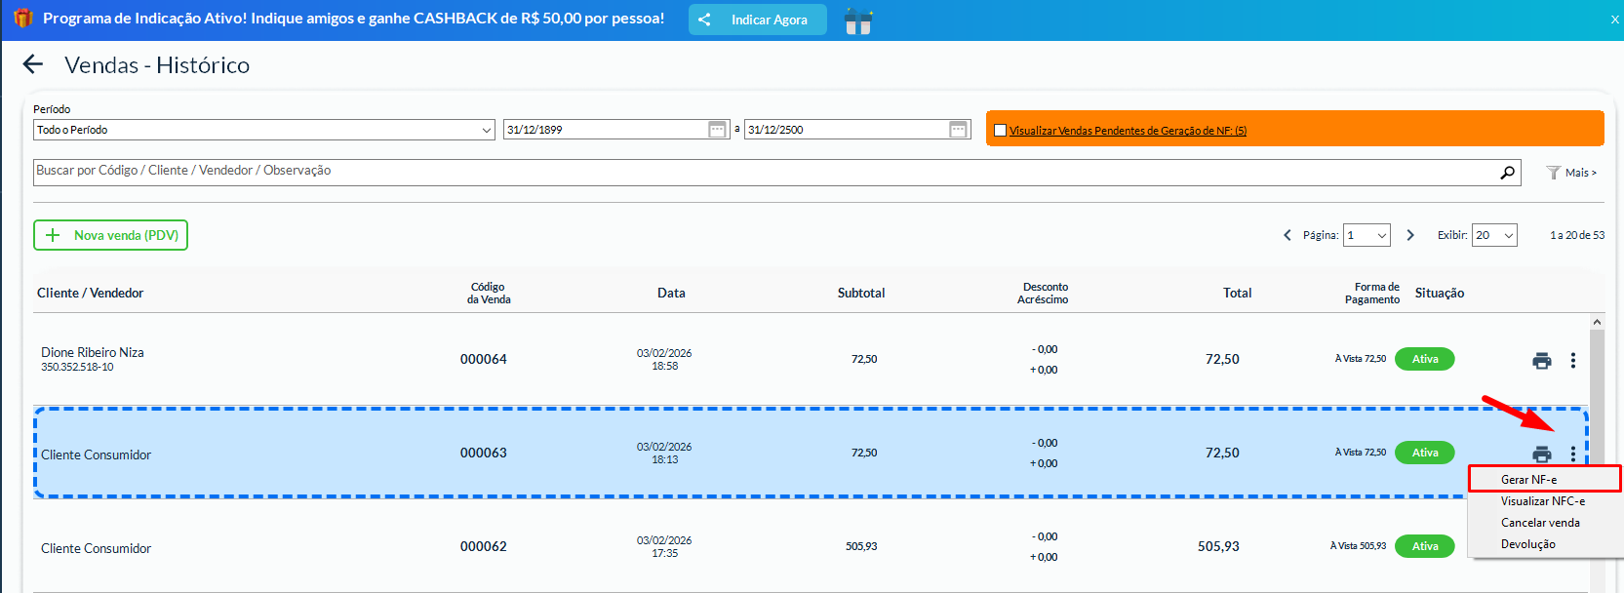The width and height of the screenshot is (1624, 593).
Task: Open the start date calendar picker
Action: [x=717, y=130]
